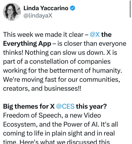
Task: Open the Linda Yaccarino display name link
Action: pyautogui.click(x=46, y=8)
